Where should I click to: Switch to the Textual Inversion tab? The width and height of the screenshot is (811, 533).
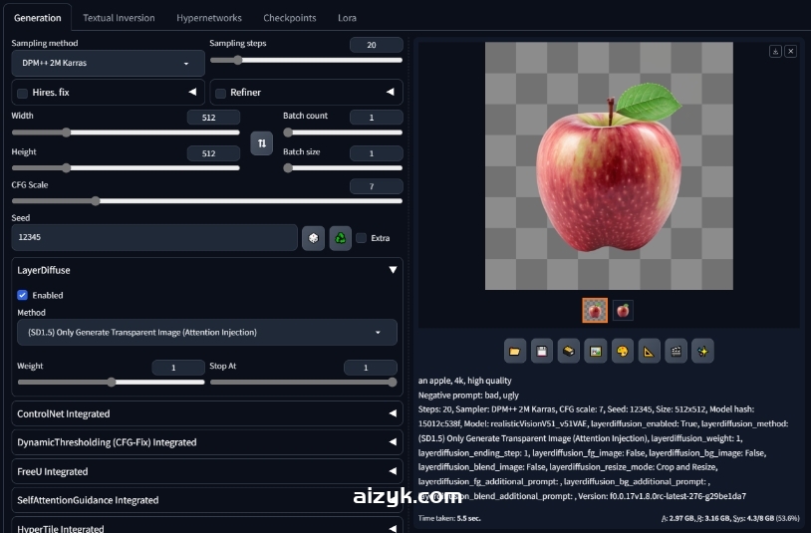tap(119, 18)
